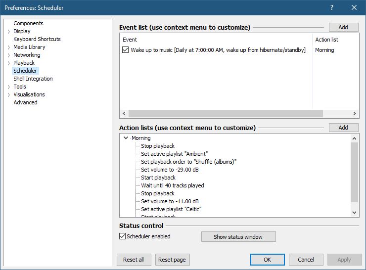Open the Shell Integration preferences page
Image resolution: width=366 pixels, height=270 pixels.
[33, 79]
